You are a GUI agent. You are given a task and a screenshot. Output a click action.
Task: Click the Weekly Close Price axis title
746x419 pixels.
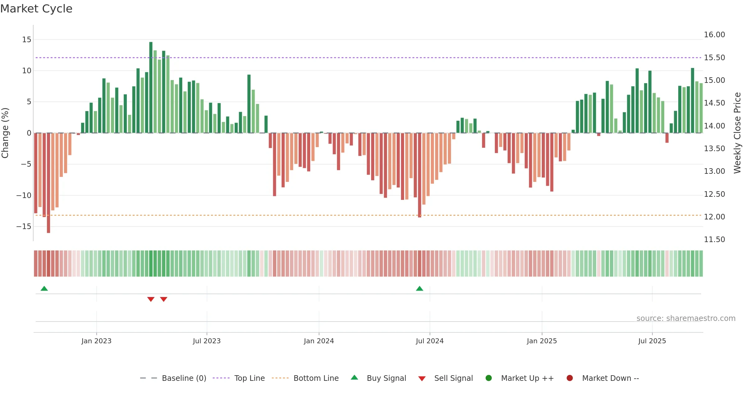pyautogui.click(x=737, y=133)
